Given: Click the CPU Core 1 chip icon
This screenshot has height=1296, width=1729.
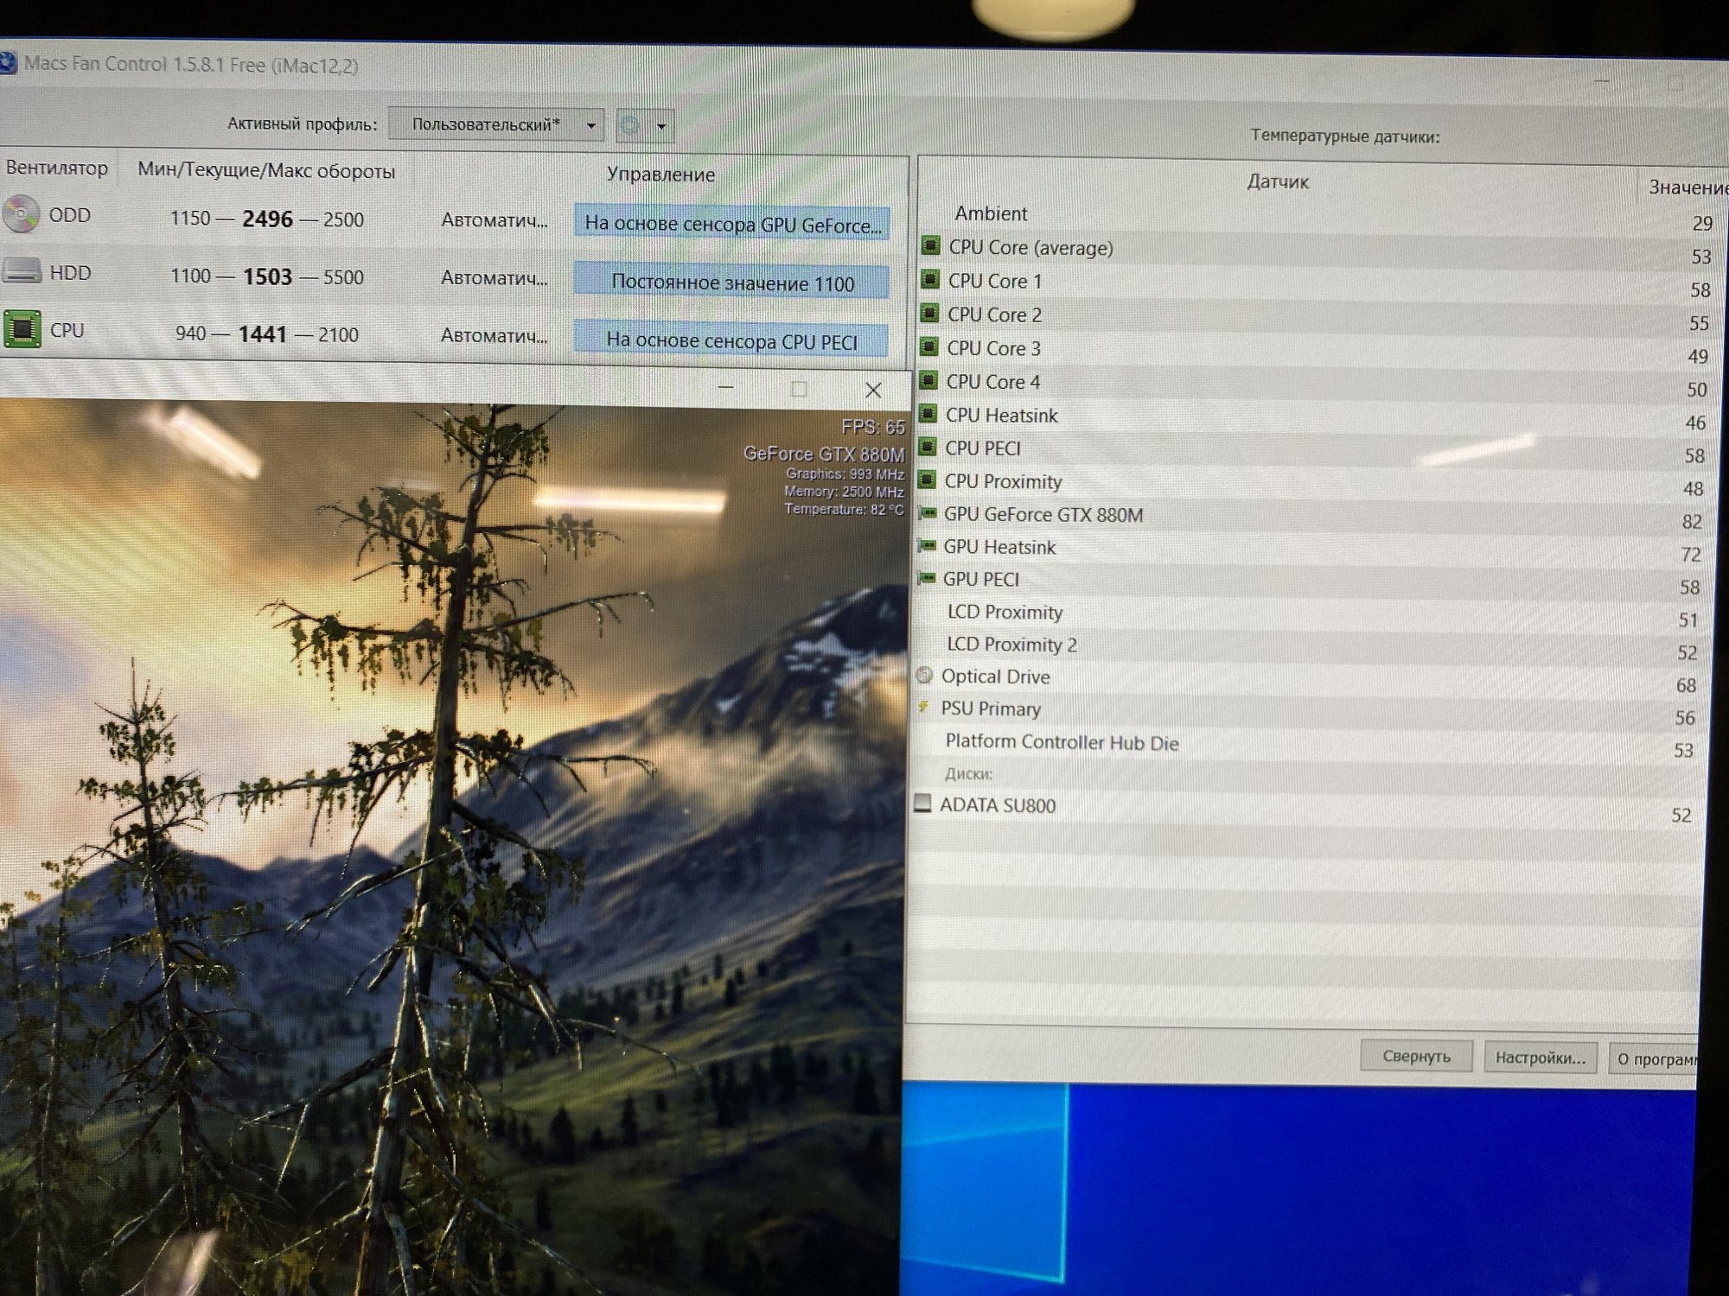Looking at the screenshot, I should click(930, 279).
